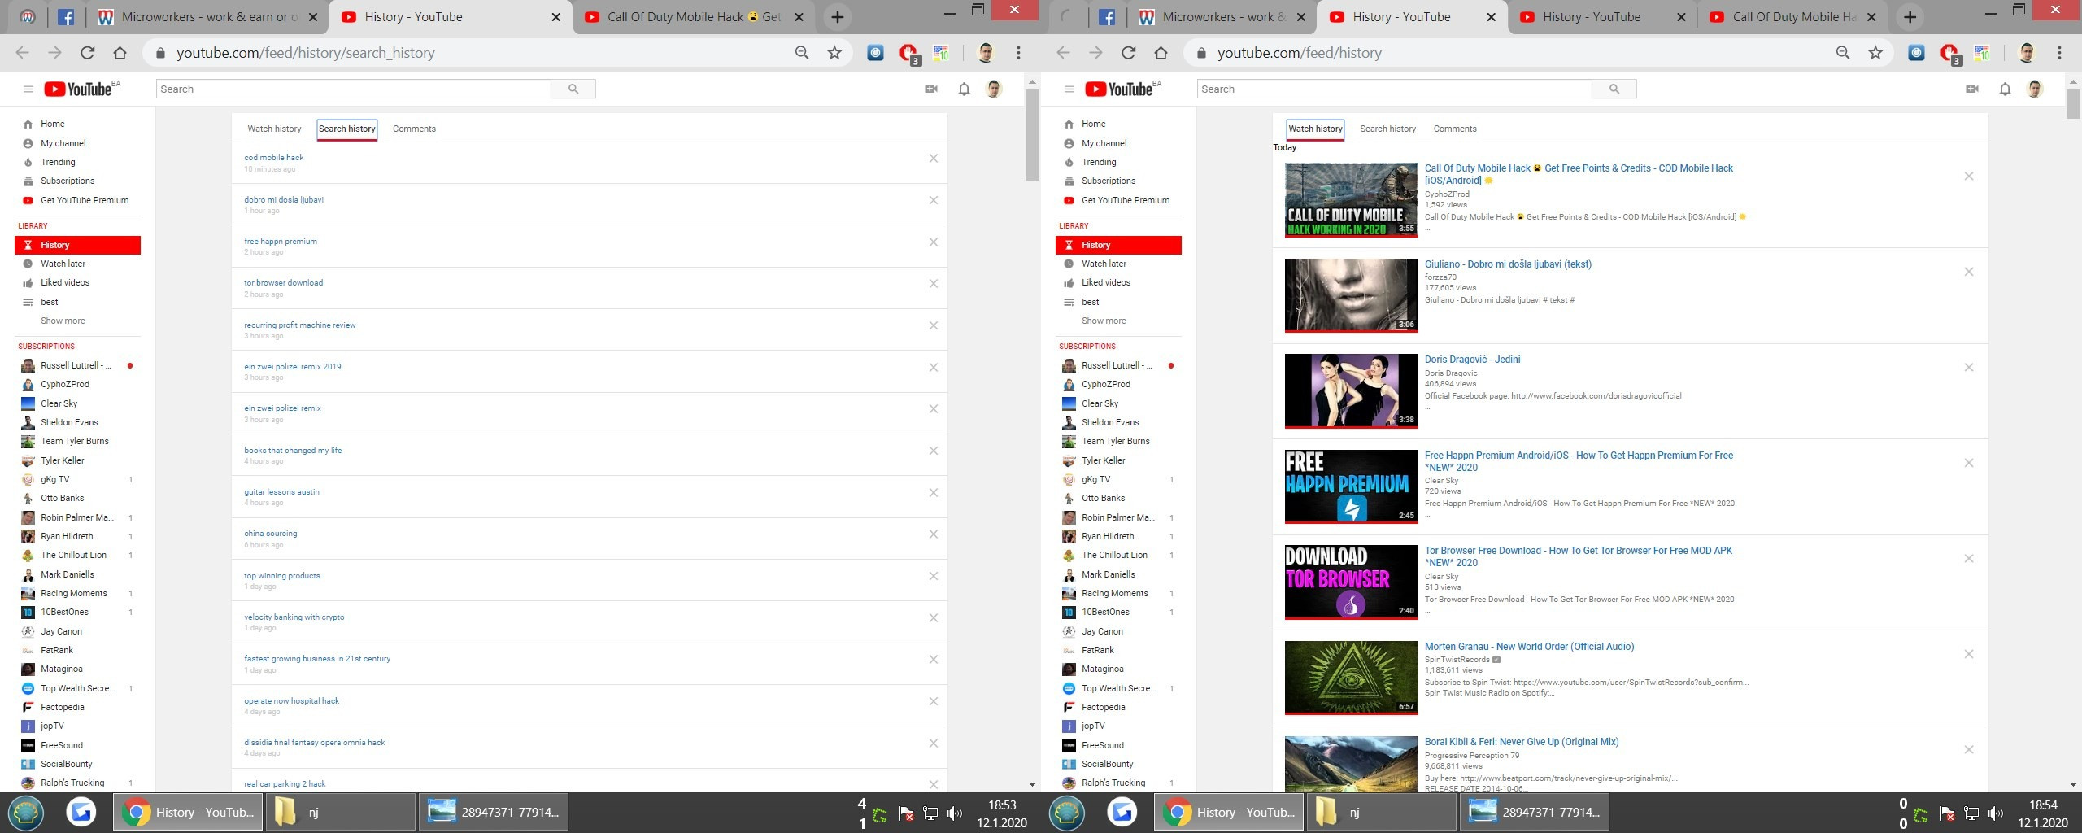Open 'free happn premium' search query
The image size is (2082, 833).
[x=281, y=242]
